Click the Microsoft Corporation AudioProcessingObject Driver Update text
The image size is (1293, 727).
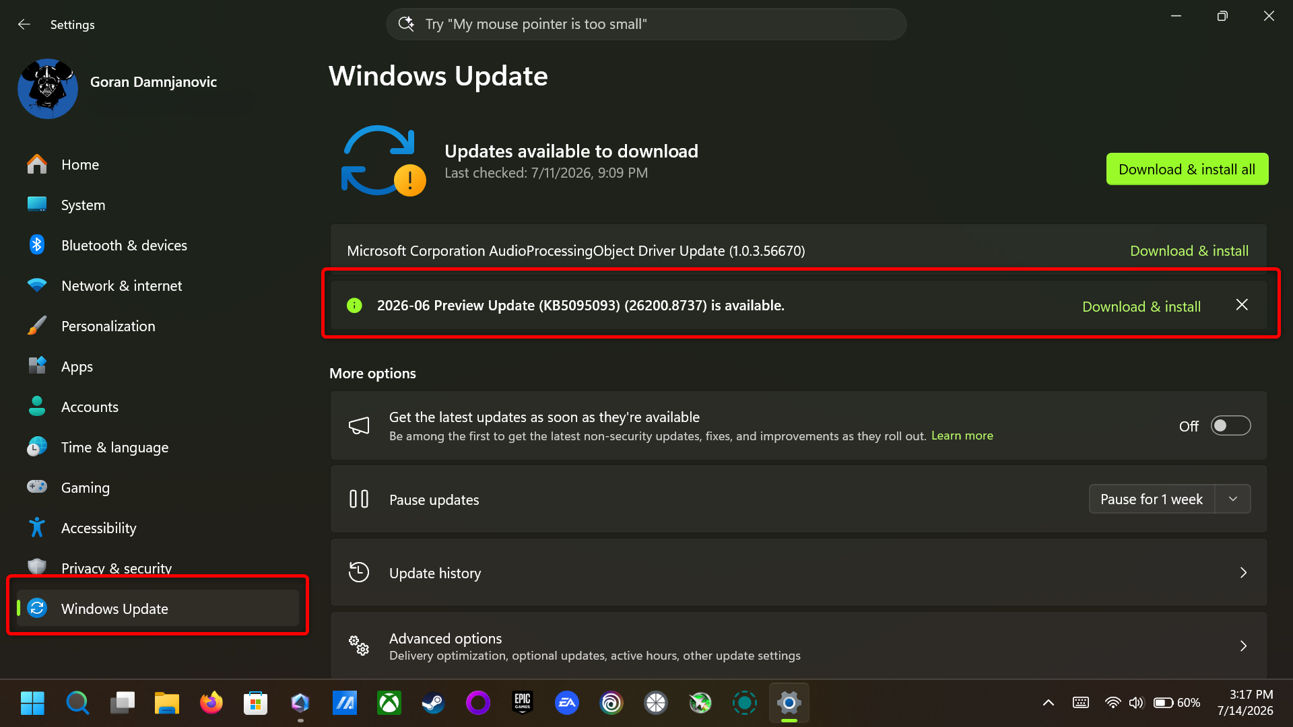coord(576,250)
